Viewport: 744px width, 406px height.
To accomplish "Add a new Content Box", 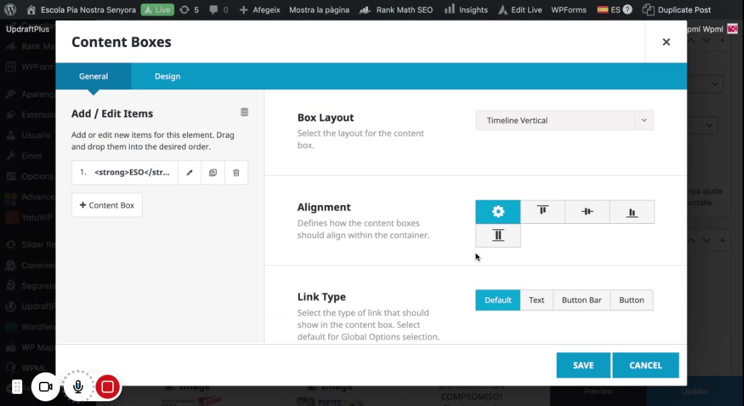I will 107,205.
